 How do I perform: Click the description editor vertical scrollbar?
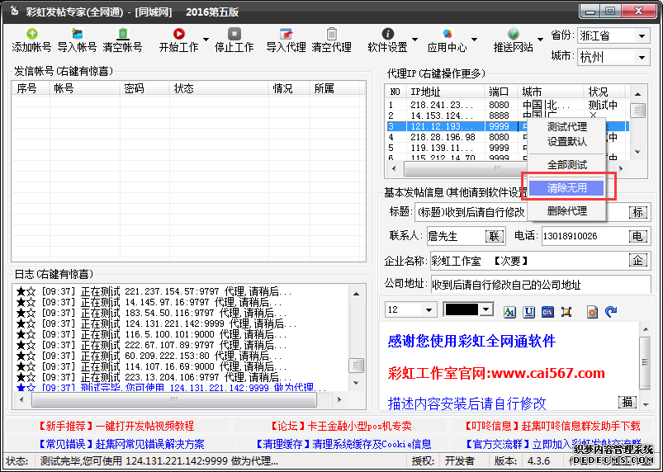[x=645, y=362]
